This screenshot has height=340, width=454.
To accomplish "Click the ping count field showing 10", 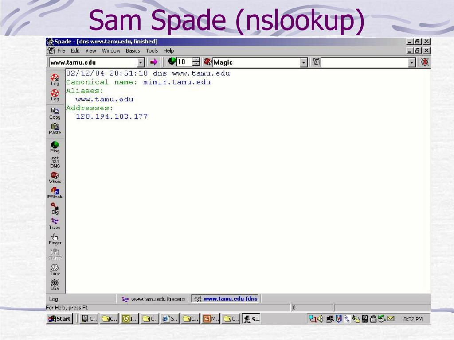I will coord(184,62).
